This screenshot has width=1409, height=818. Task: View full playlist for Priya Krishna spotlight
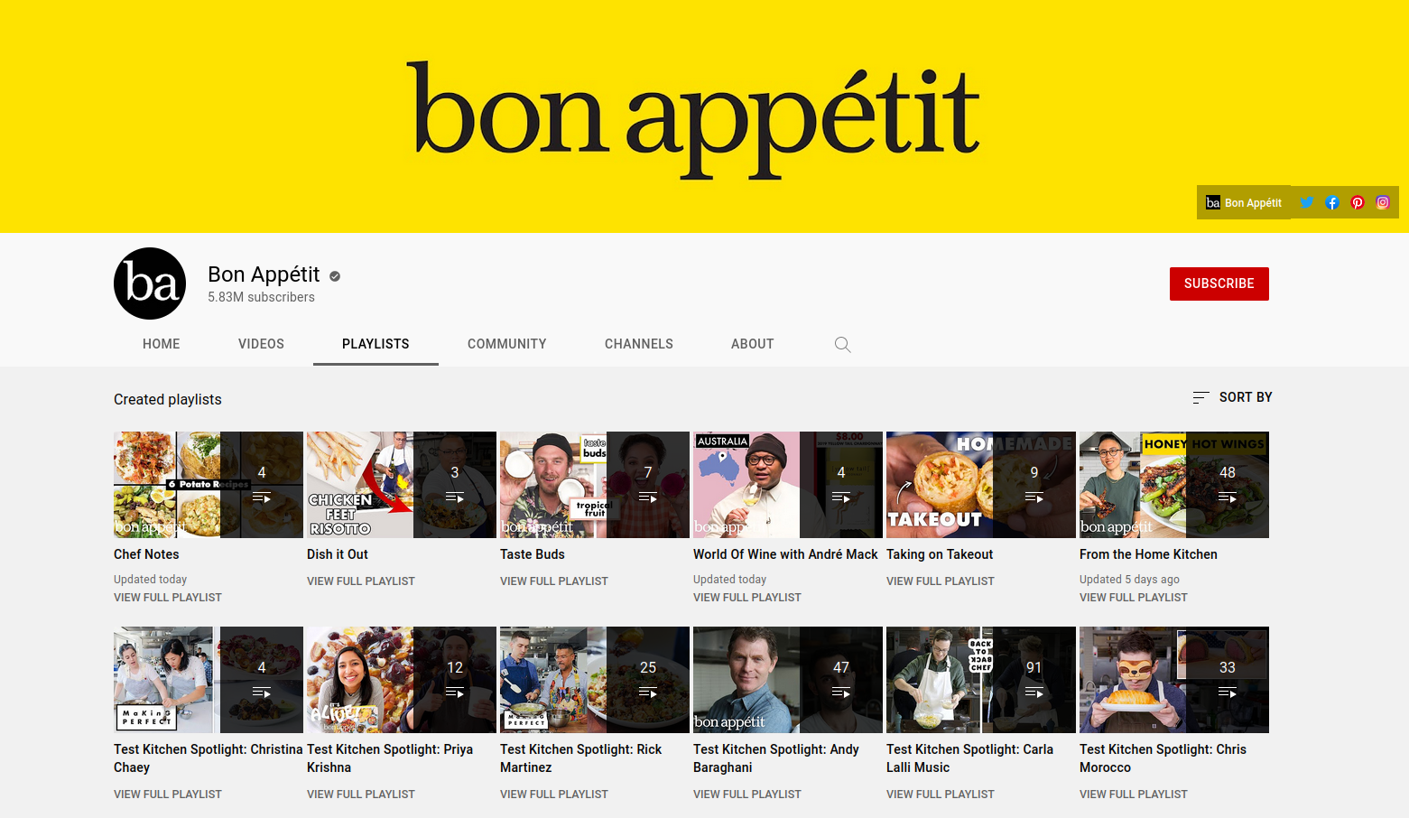tap(361, 795)
